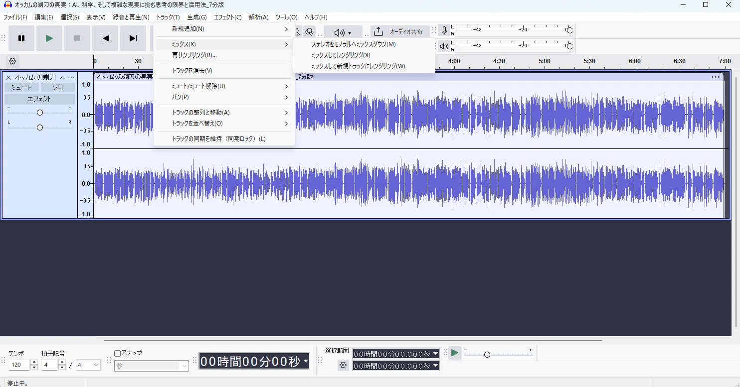Click the recording level meter slider knob
This screenshot has width=740, height=387.
tap(569, 30)
